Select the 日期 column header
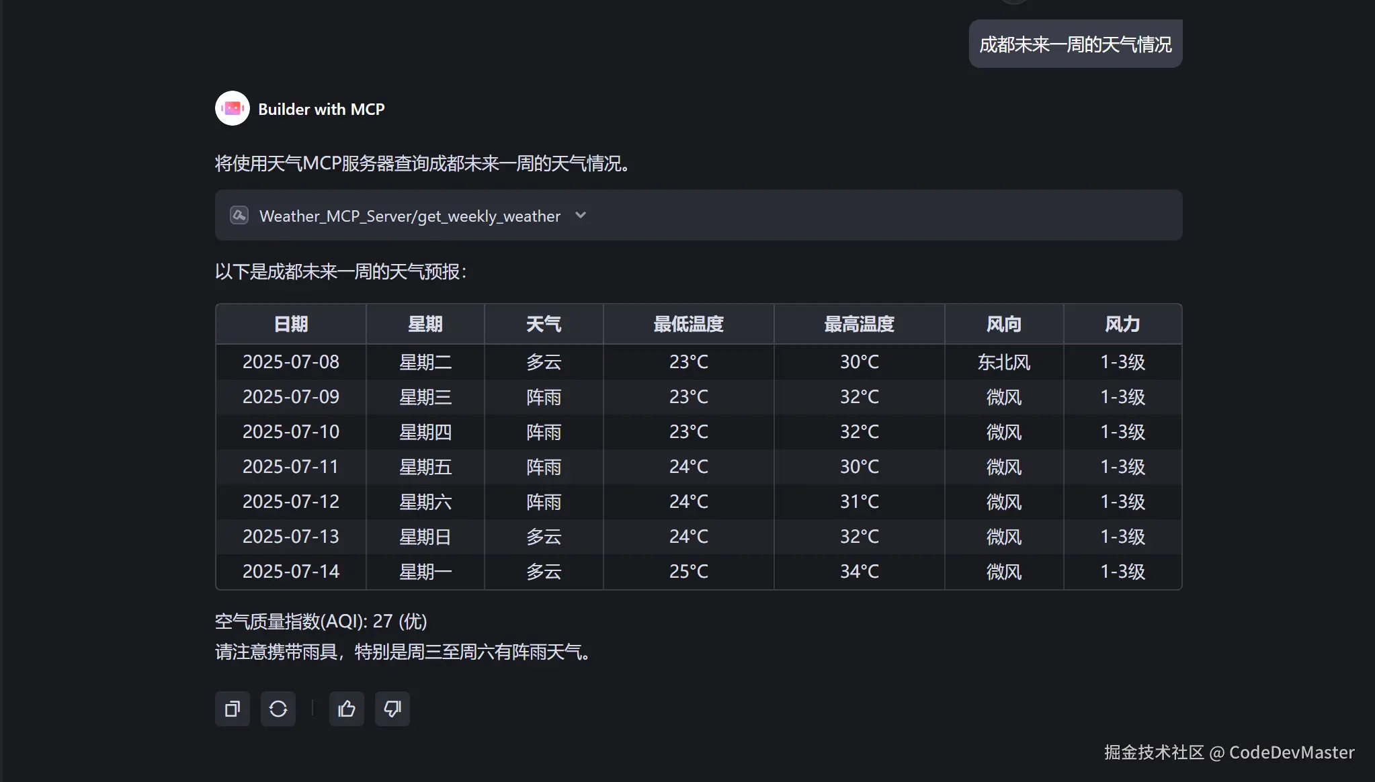 click(290, 324)
